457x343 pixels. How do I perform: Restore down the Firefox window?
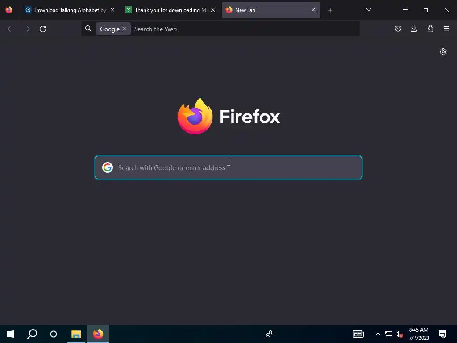click(426, 10)
